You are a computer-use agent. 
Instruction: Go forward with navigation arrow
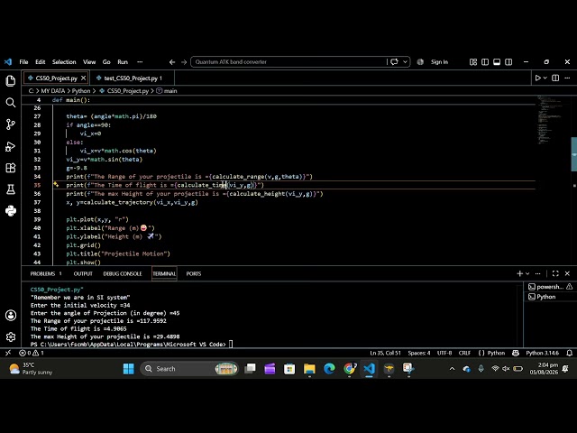[x=184, y=62]
